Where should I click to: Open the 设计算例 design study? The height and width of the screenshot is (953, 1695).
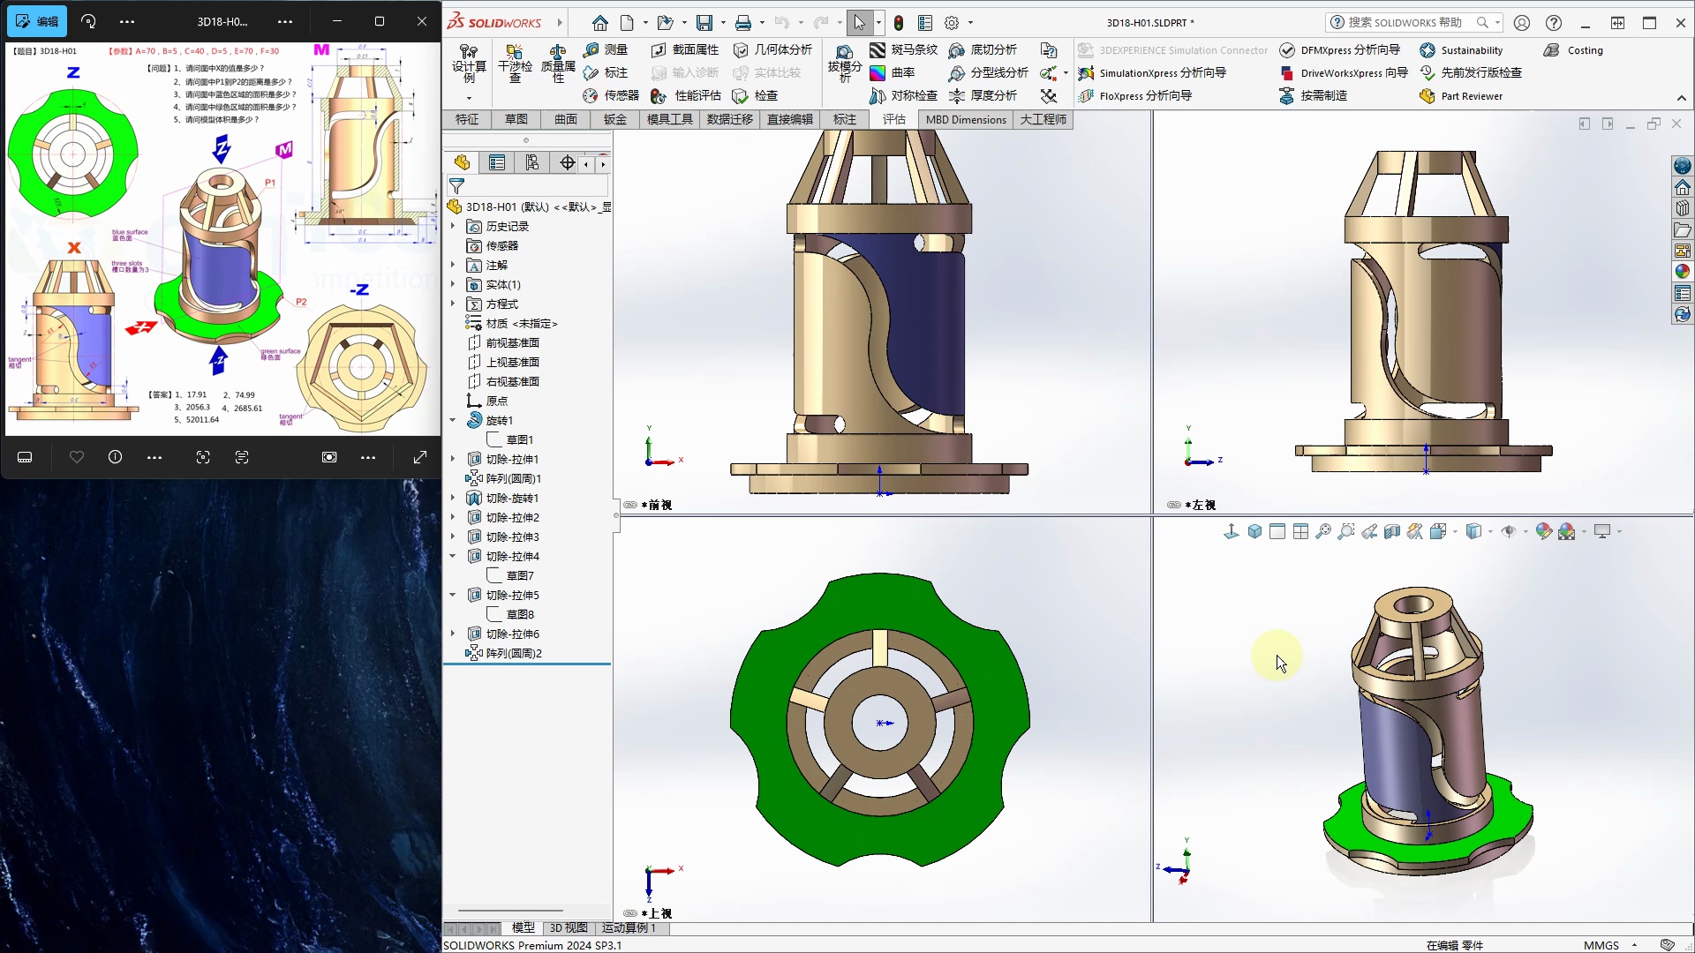468,62
